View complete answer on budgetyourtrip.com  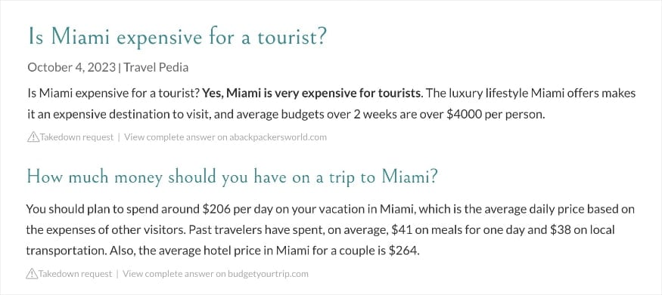point(216,274)
